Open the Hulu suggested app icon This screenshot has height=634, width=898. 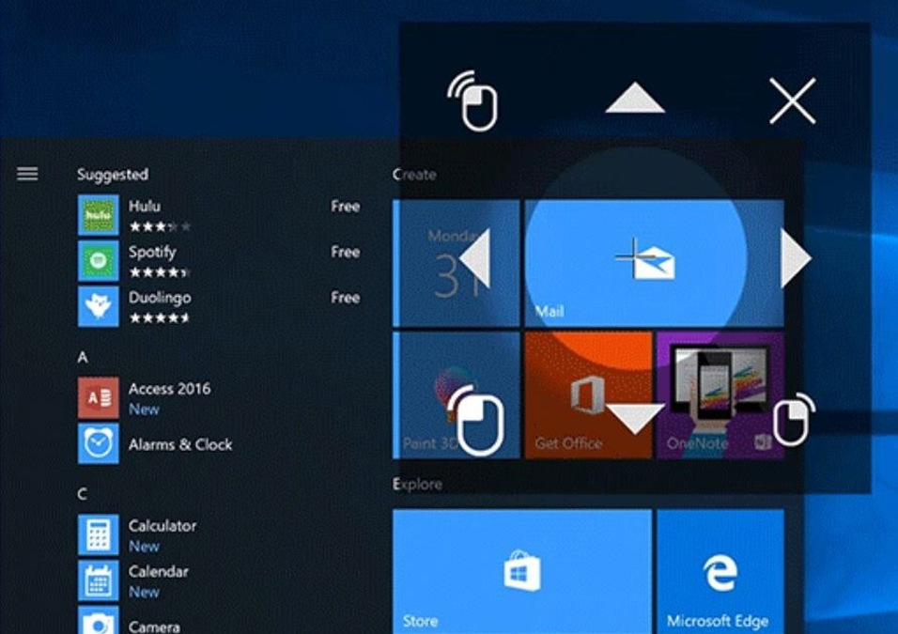[x=99, y=215]
